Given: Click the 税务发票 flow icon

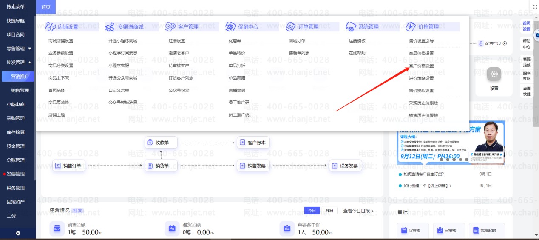Looking at the screenshot, I should (x=335, y=166).
